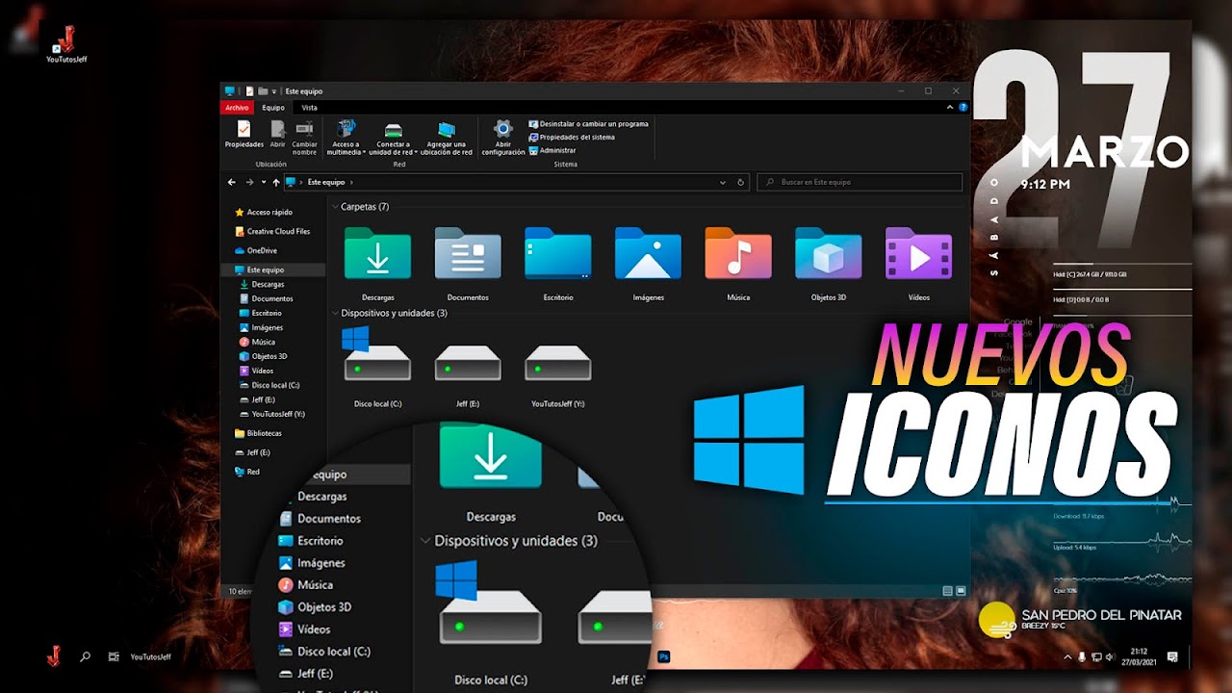The width and height of the screenshot is (1232, 693).
Task: Select Disco local (C:) in navigation pane
Action: click(x=269, y=385)
